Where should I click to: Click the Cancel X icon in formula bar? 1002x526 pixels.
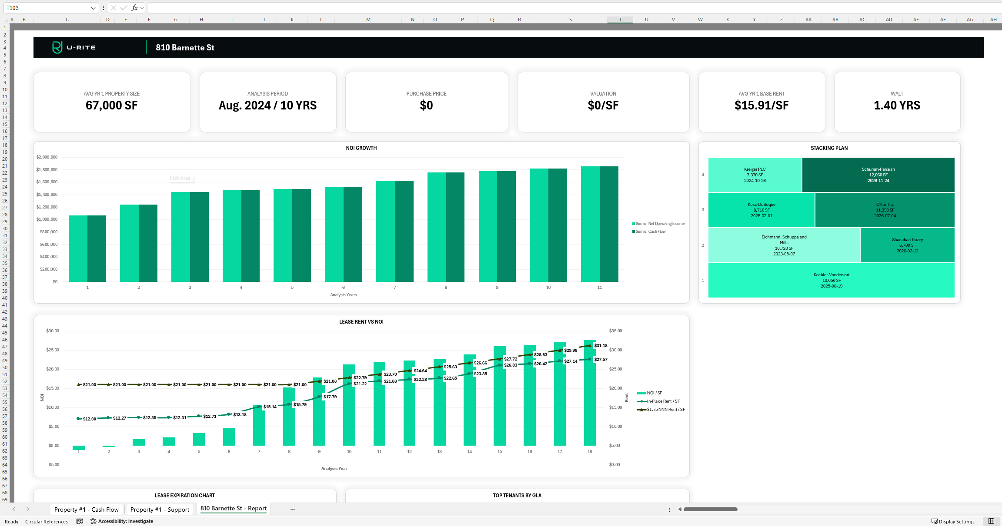pyautogui.click(x=113, y=7)
